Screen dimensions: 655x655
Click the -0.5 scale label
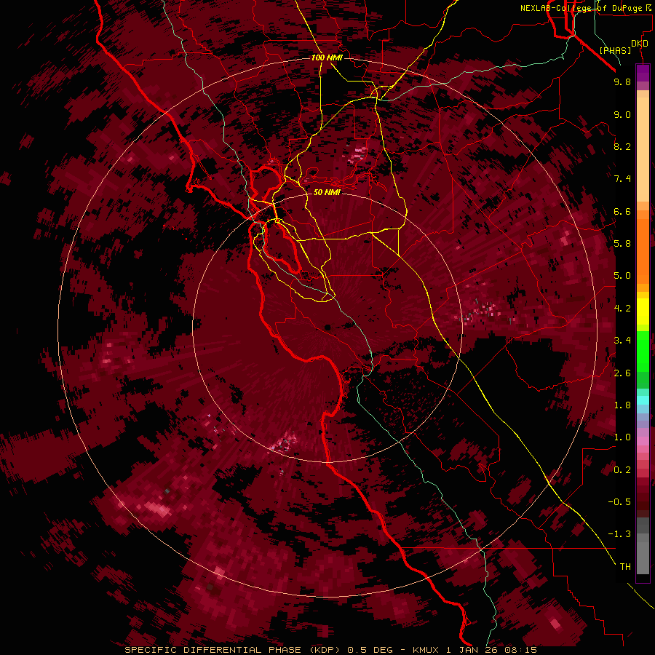[619, 502]
